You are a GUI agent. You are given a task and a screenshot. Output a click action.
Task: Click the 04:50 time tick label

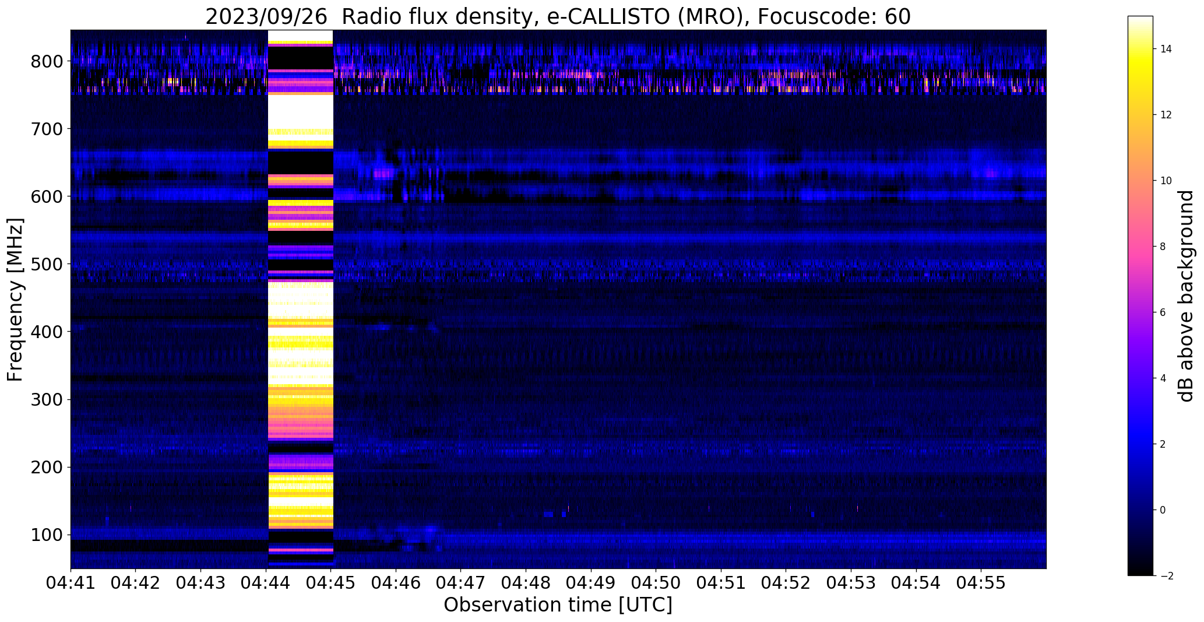656,582
